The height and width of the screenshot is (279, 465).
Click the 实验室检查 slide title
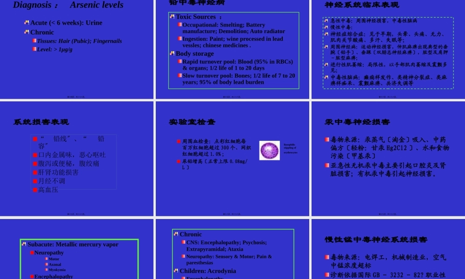(x=193, y=122)
